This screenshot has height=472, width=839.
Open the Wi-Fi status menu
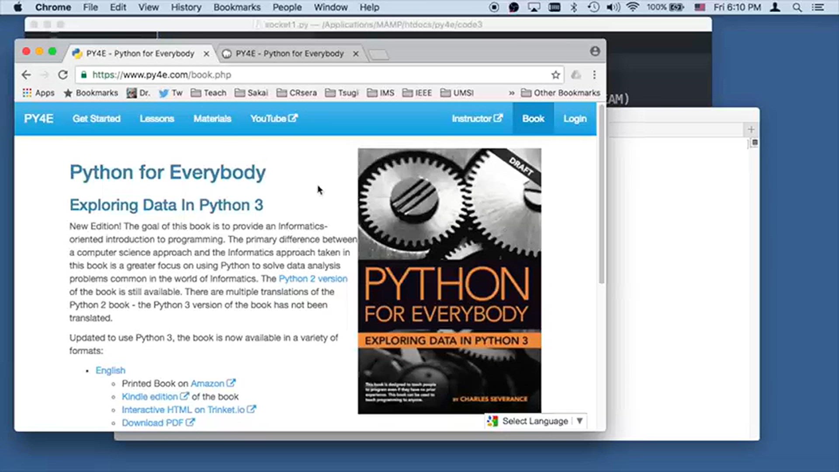[632, 7]
